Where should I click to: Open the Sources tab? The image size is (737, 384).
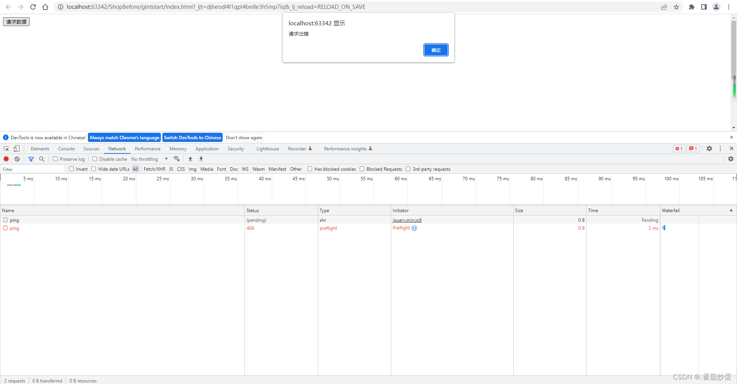(x=91, y=149)
